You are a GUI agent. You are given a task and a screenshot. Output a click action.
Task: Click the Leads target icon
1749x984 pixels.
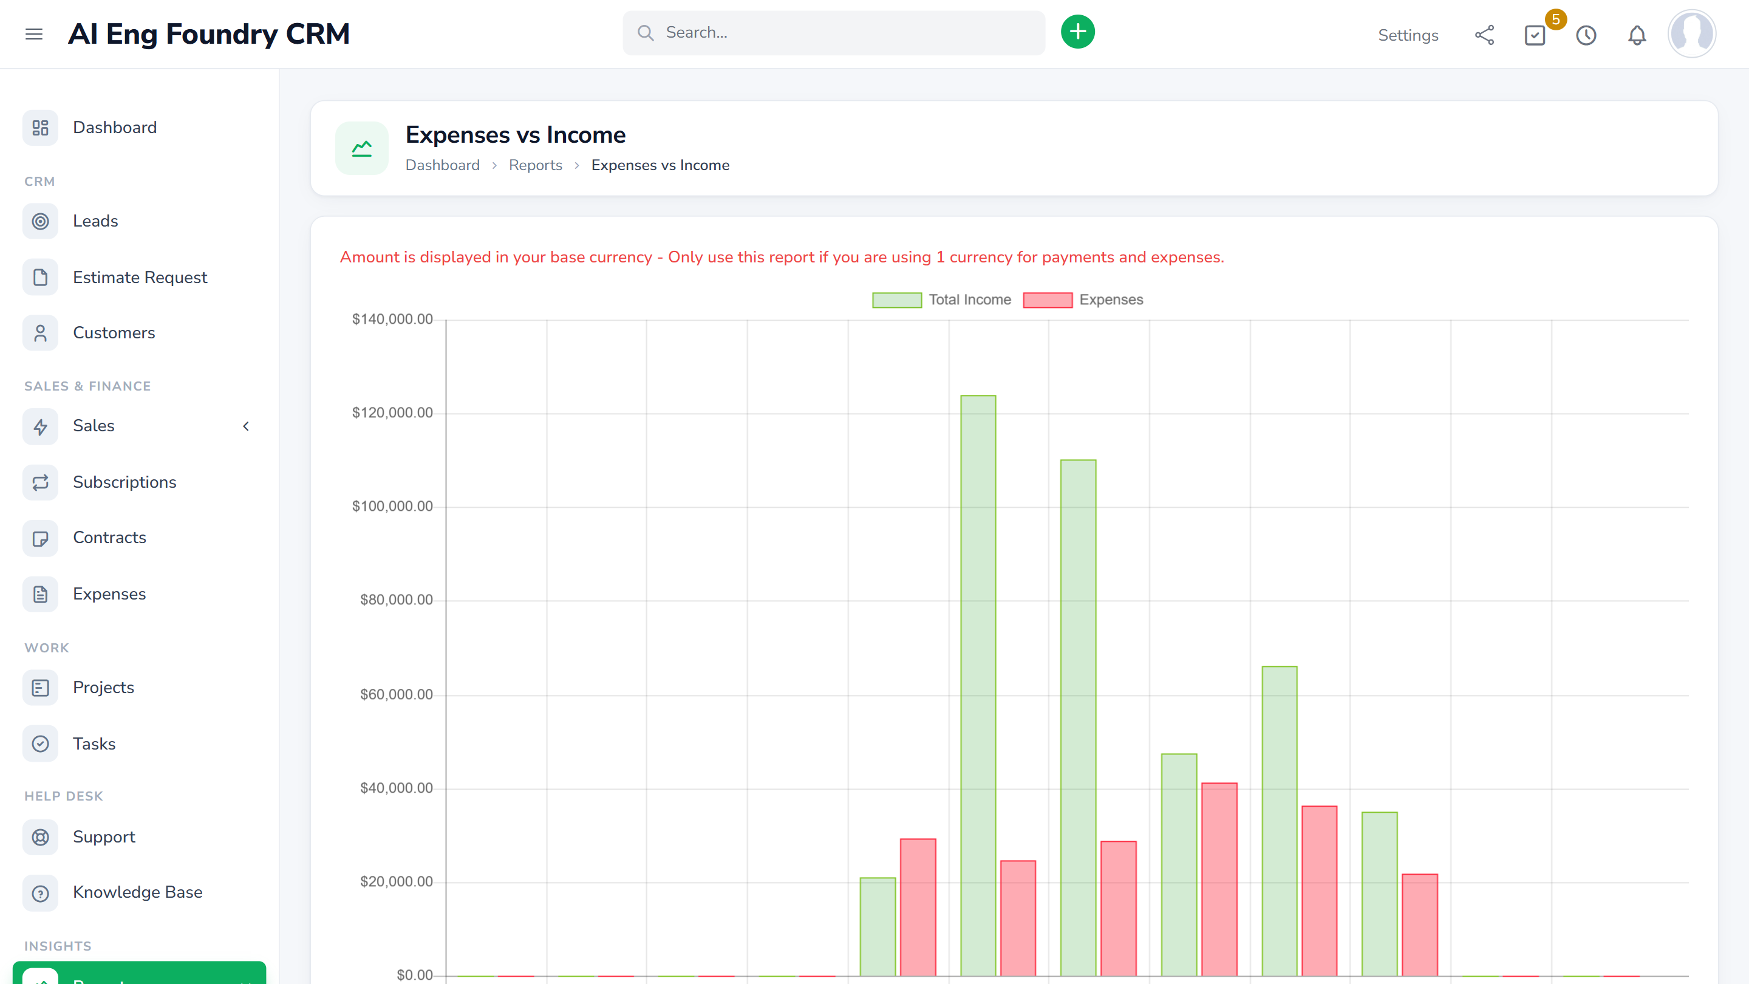point(40,221)
